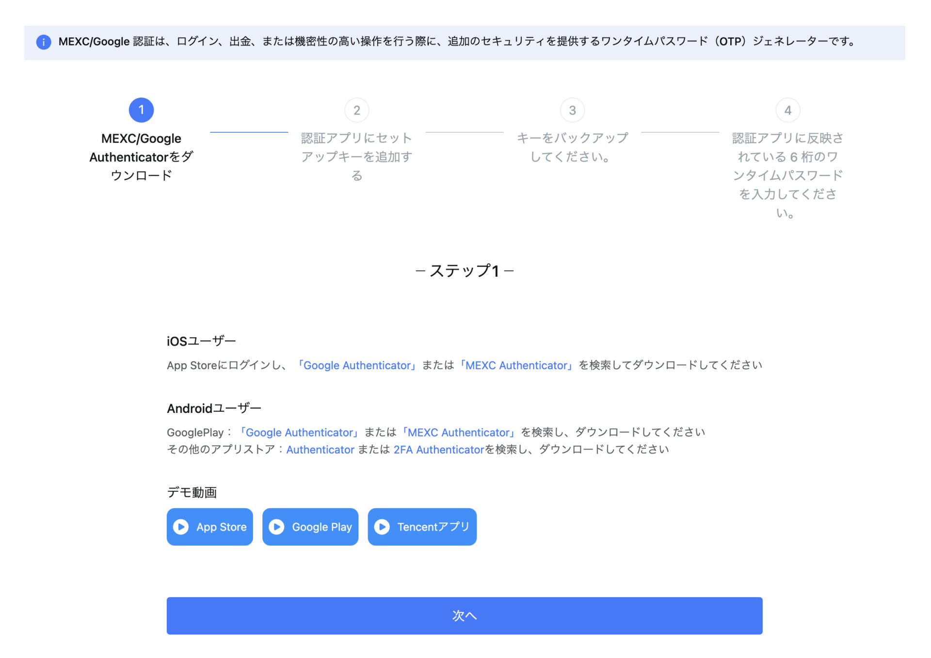The image size is (931, 658).
Task: Click step 4 label about 6桁のワンタイムパスワード
Action: pos(788,175)
